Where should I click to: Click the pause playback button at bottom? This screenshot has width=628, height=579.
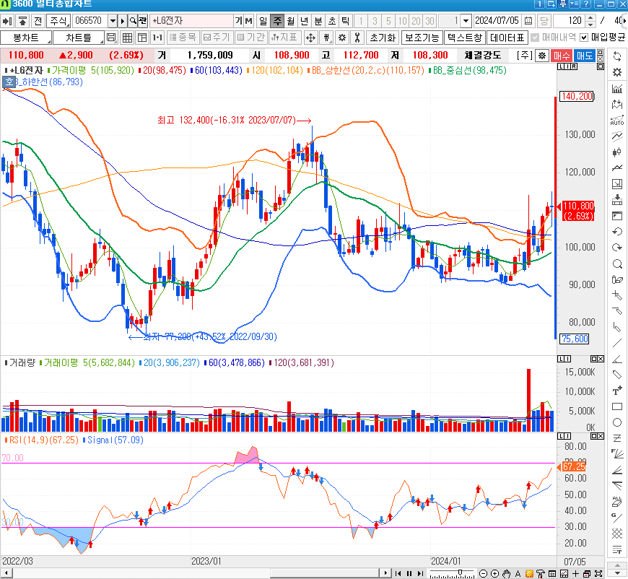(x=409, y=574)
